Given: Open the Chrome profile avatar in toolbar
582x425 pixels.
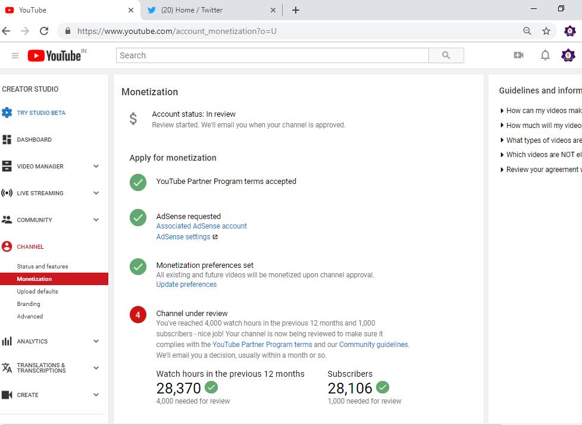Looking at the screenshot, I should [570, 31].
